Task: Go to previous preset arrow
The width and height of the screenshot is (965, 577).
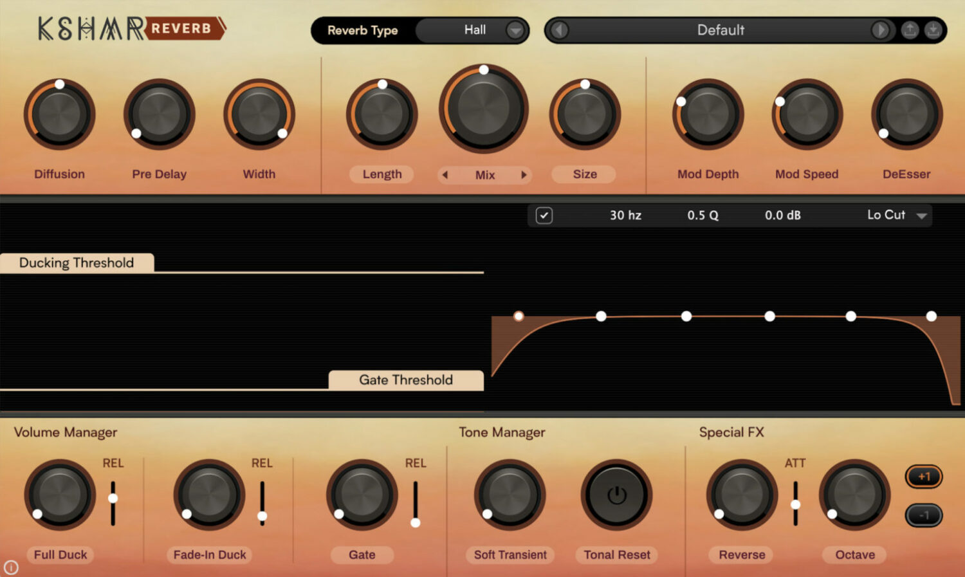Action: point(560,30)
